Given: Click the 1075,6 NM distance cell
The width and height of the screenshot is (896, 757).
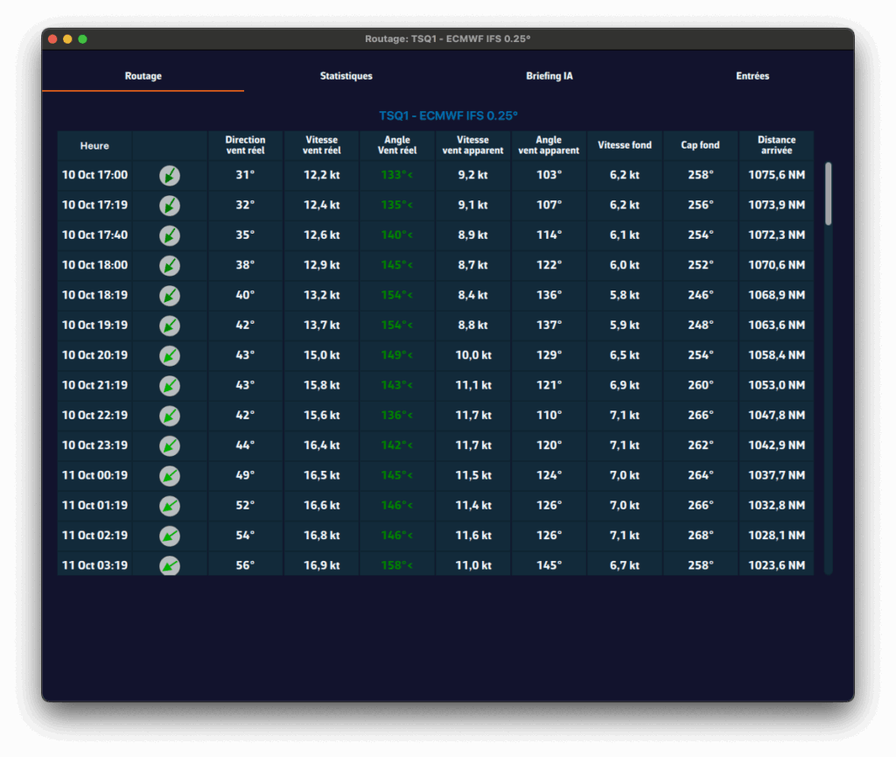Looking at the screenshot, I should [776, 175].
